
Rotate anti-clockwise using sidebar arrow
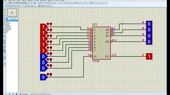pyautogui.click(x=5, y=59)
